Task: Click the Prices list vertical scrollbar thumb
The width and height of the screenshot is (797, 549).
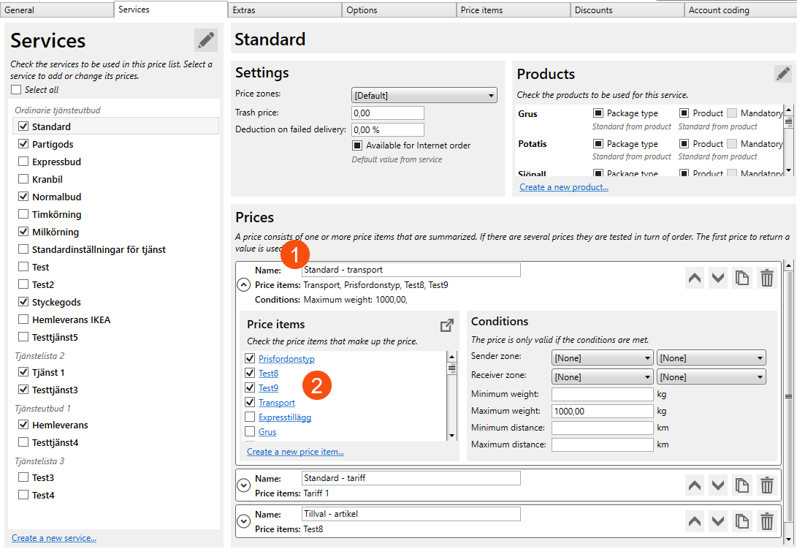Action: click(x=788, y=396)
